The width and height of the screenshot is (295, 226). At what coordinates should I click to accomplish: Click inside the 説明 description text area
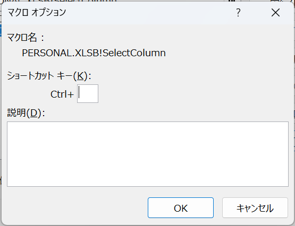click(148, 154)
